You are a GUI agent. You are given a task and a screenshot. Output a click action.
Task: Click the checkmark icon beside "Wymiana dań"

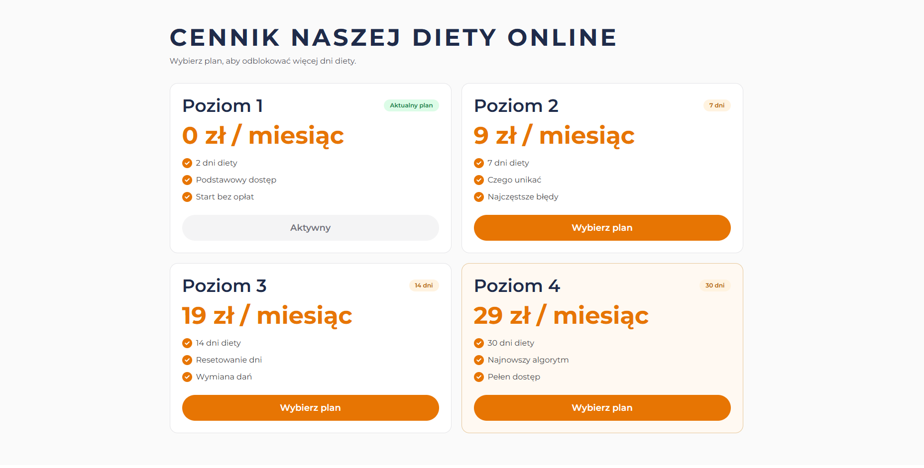[x=187, y=376]
